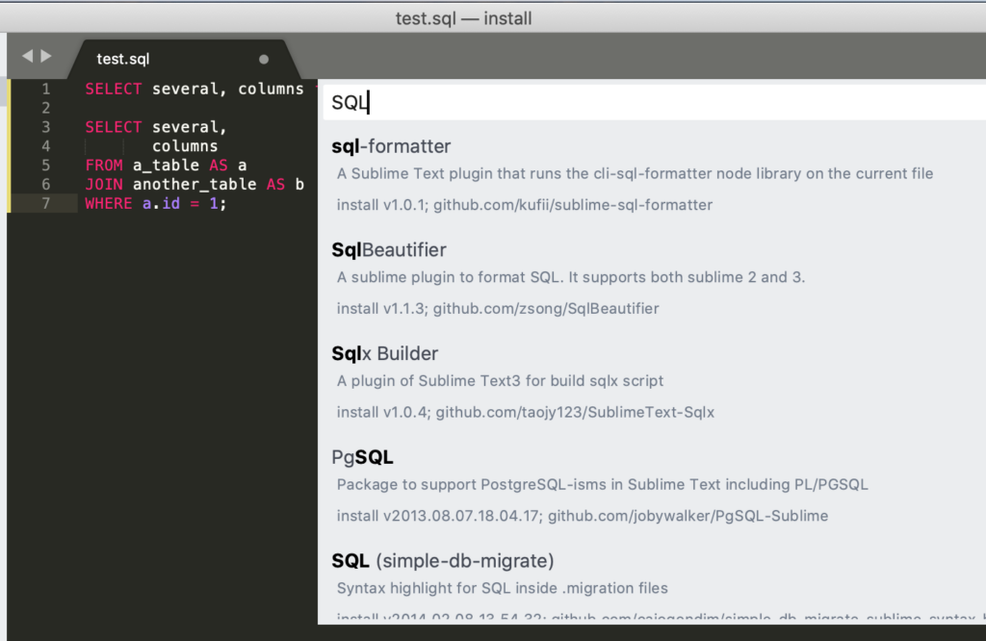Go to previous tab with left arrow
986x641 pixels.
[x=27, y=56]
